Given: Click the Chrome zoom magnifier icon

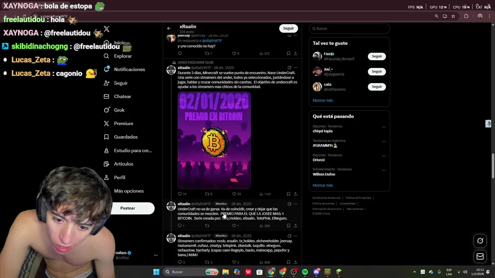Looking at the screenshot, I should (437, 16).
